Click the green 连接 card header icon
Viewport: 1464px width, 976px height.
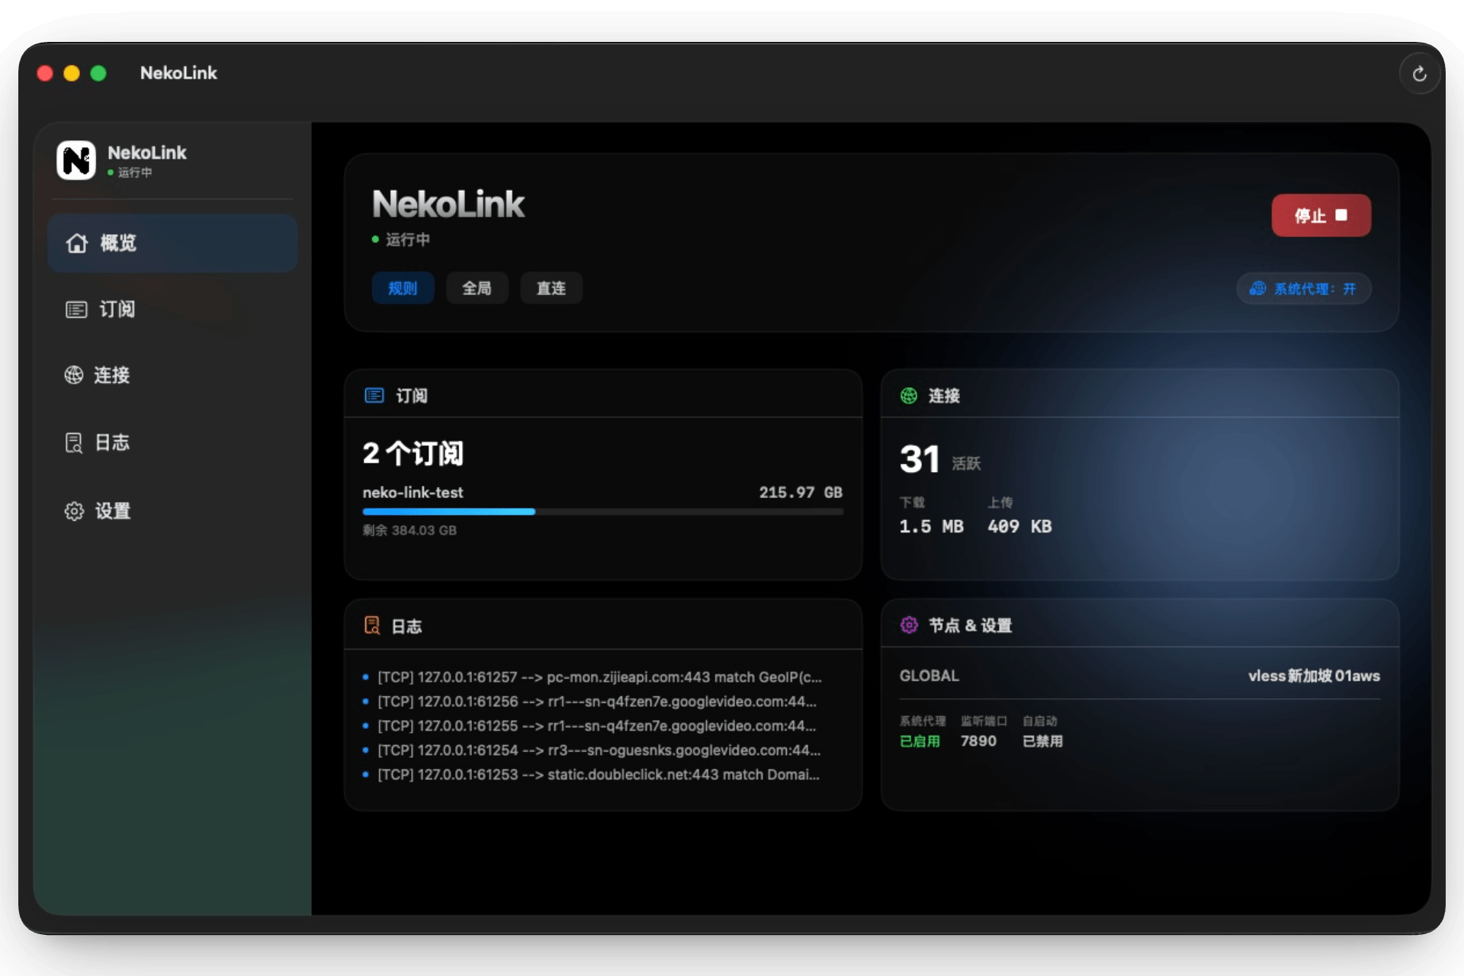(909, 395)
